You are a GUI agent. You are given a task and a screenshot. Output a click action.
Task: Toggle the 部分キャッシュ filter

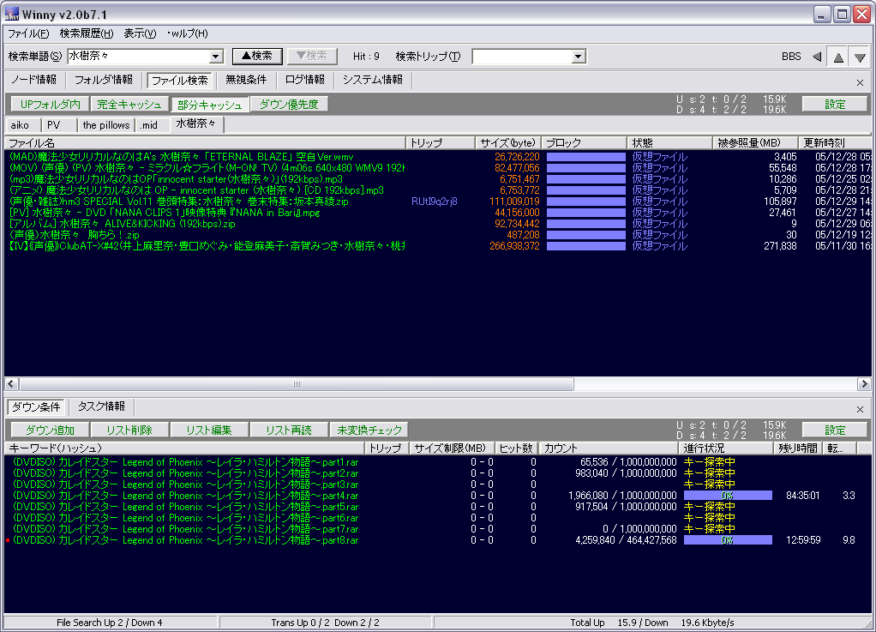click(x=209, y=105)
